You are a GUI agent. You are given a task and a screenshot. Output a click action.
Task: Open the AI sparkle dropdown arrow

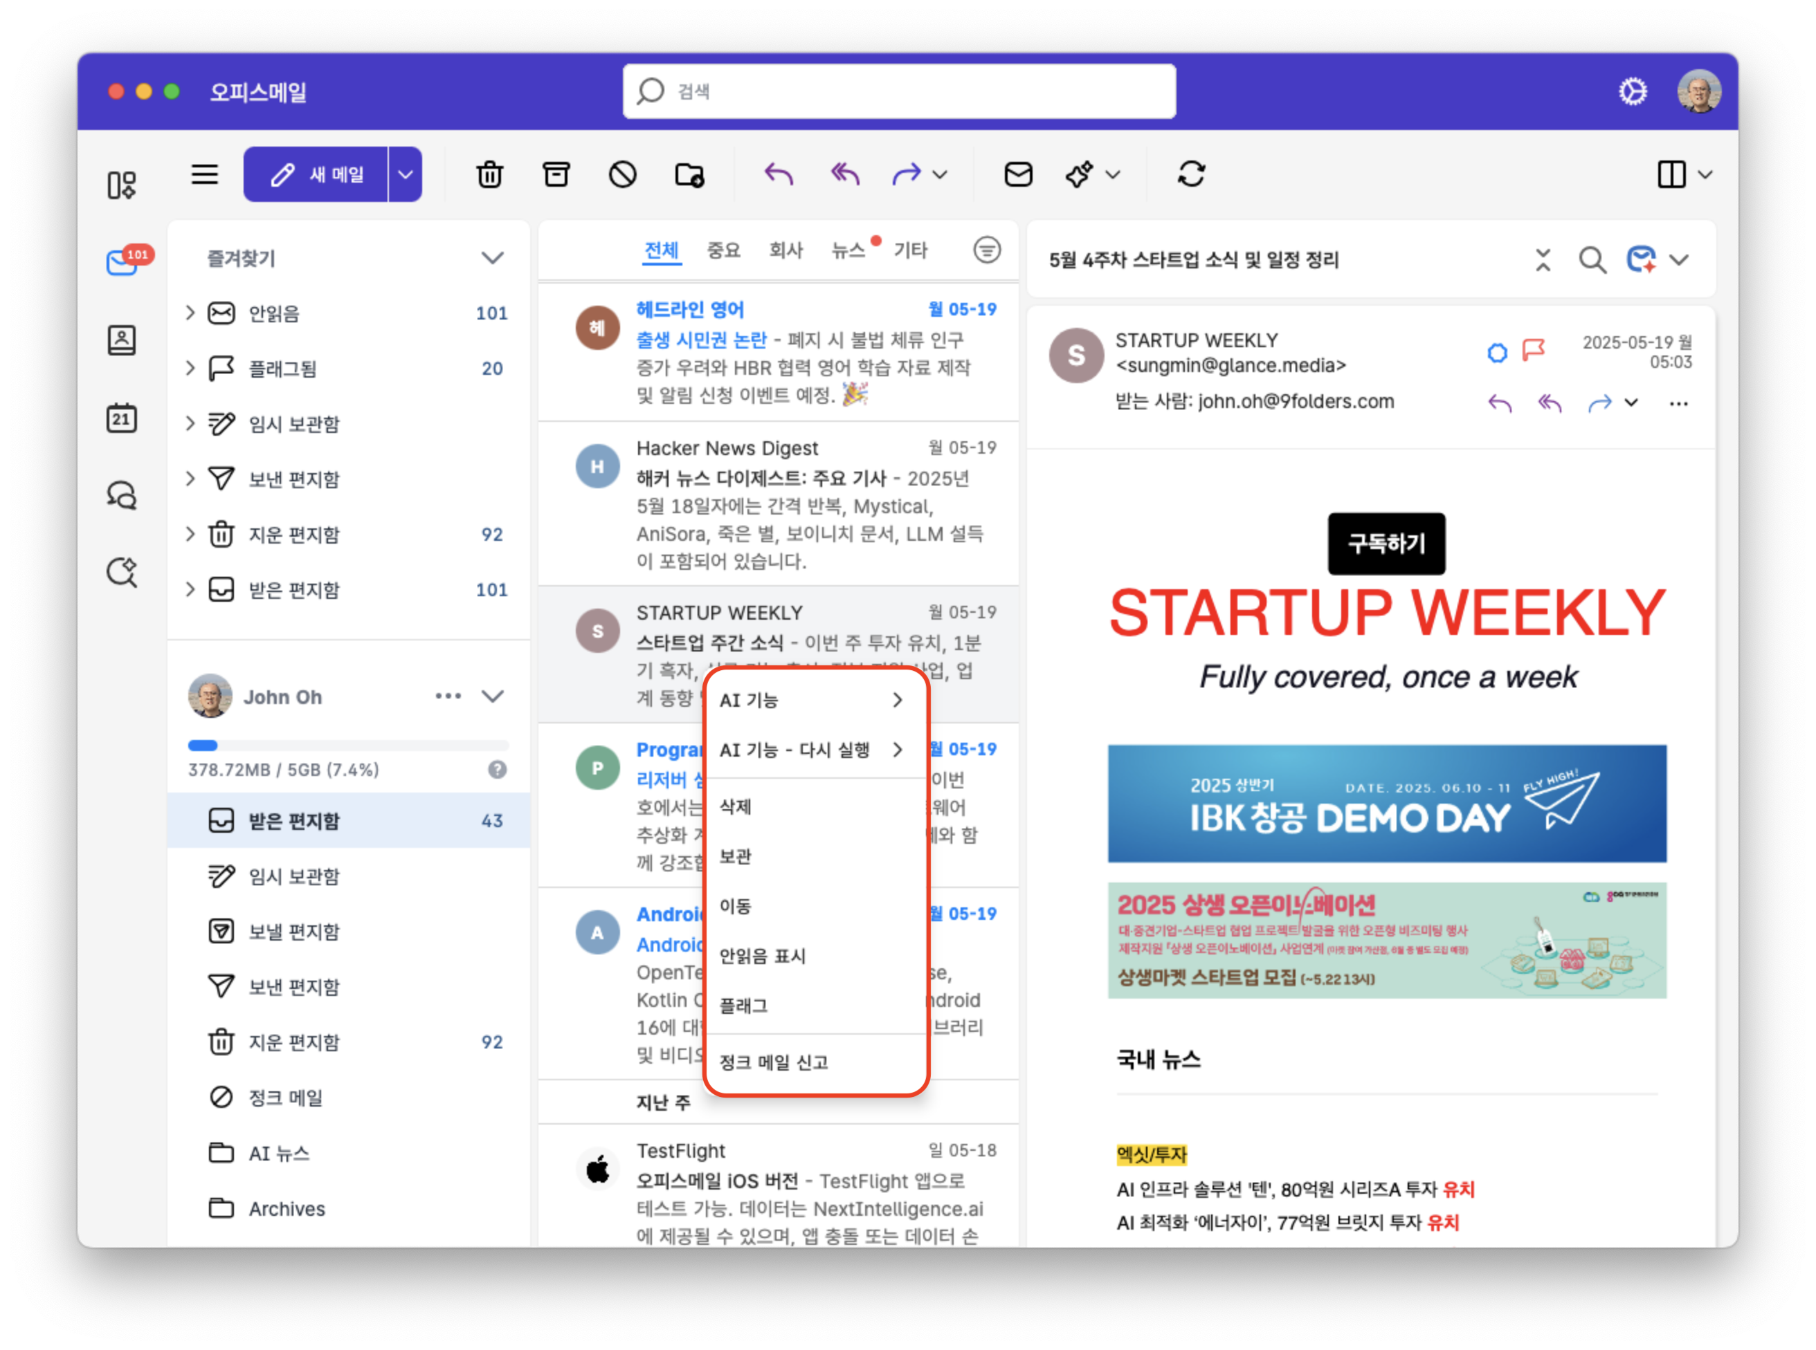(x=1112, y=174)
